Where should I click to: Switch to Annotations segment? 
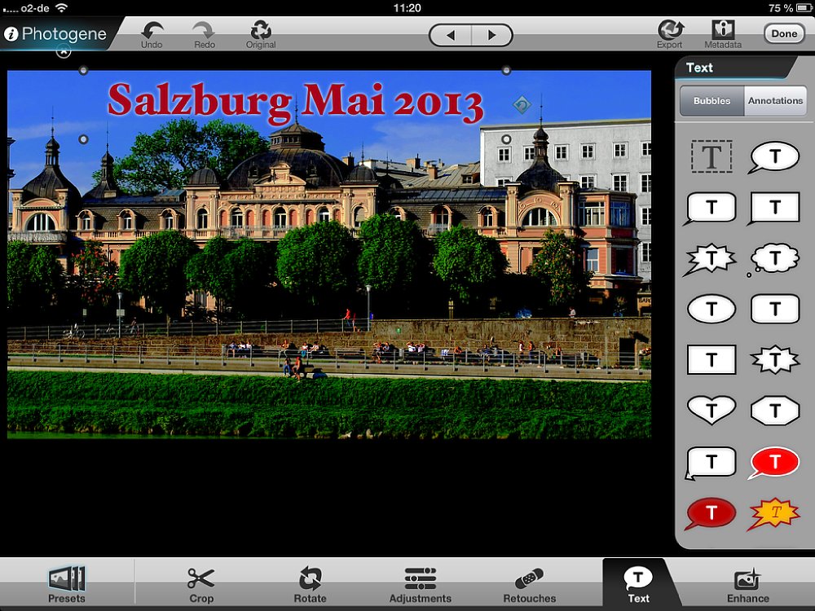[x=775, y=101]
